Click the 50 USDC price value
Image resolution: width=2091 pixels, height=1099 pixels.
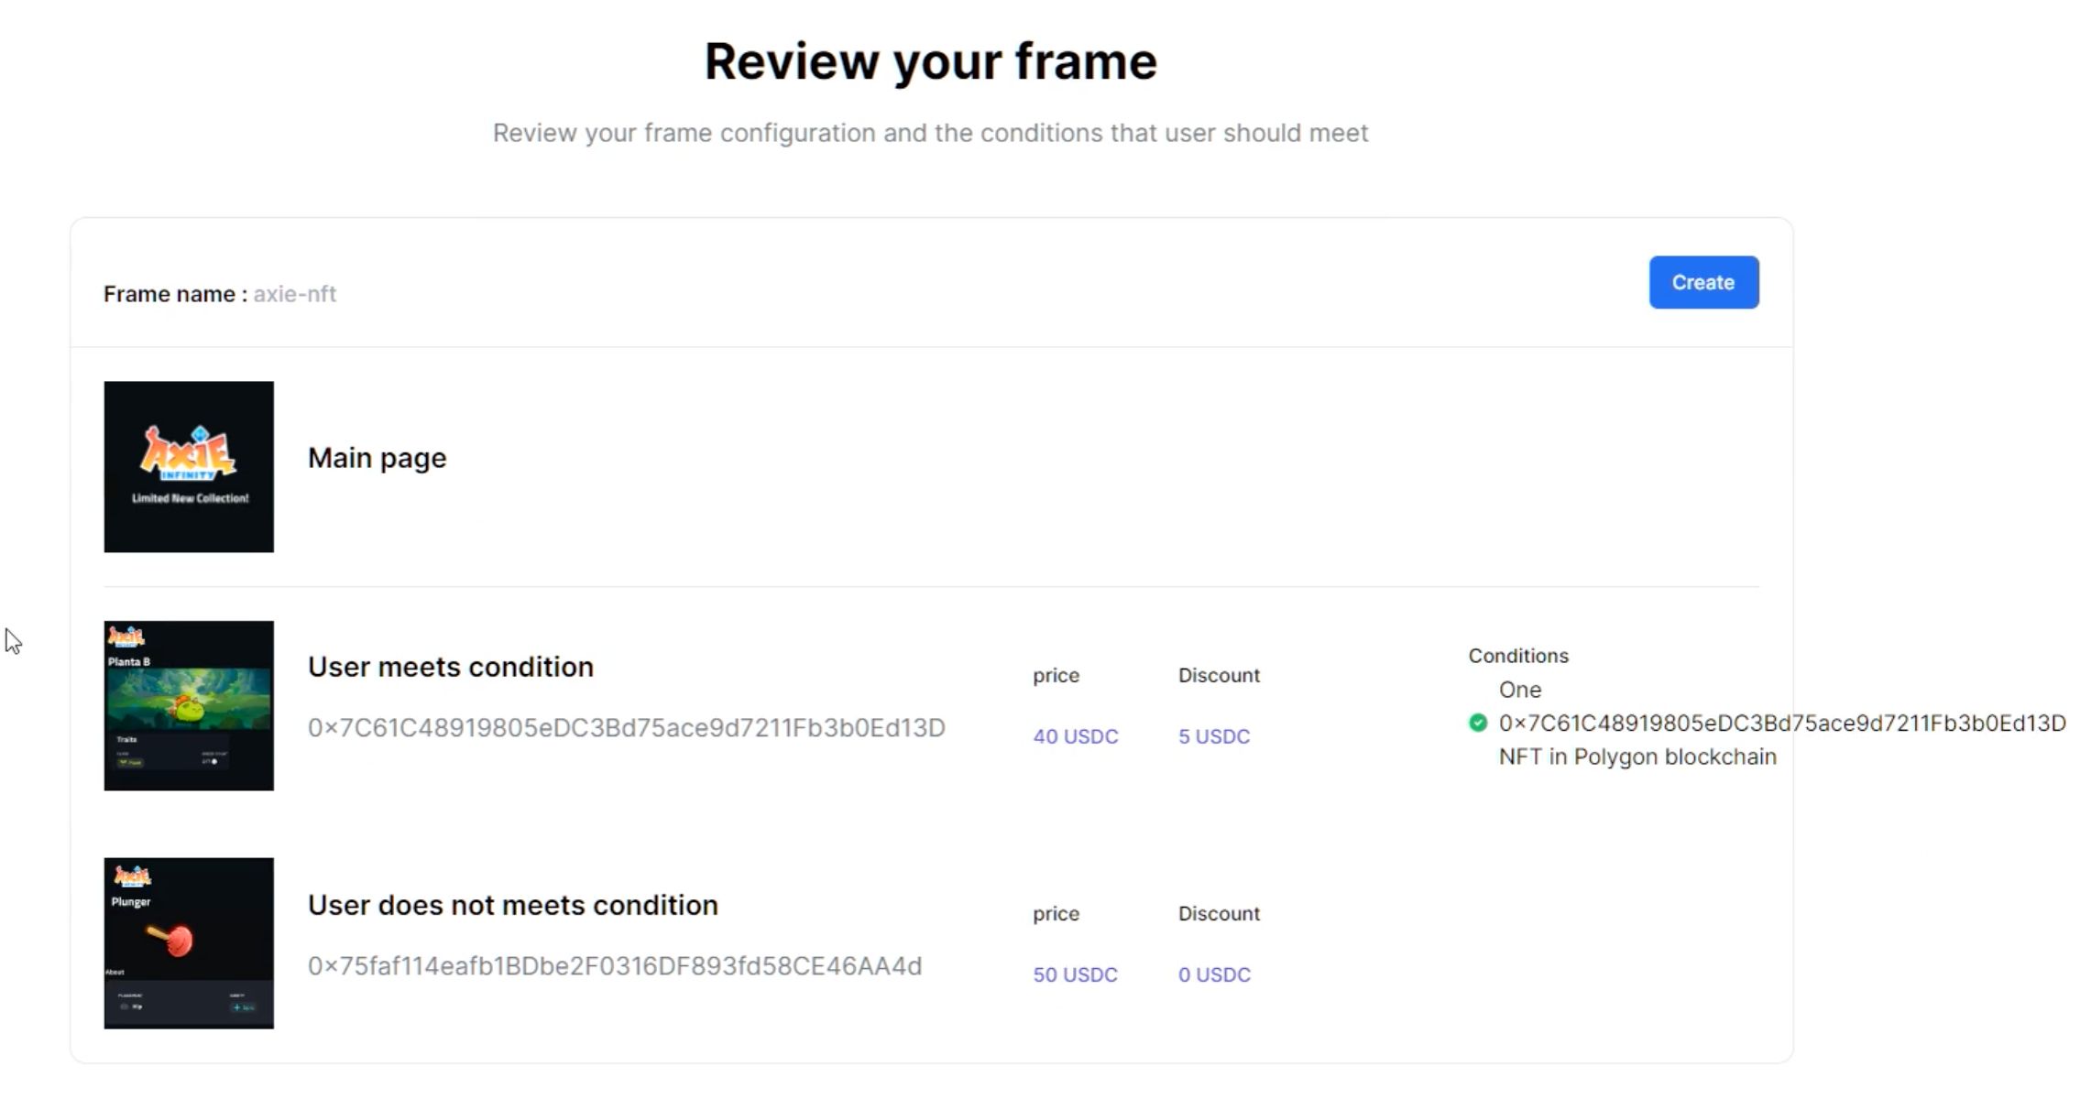tap(1076, 974)
